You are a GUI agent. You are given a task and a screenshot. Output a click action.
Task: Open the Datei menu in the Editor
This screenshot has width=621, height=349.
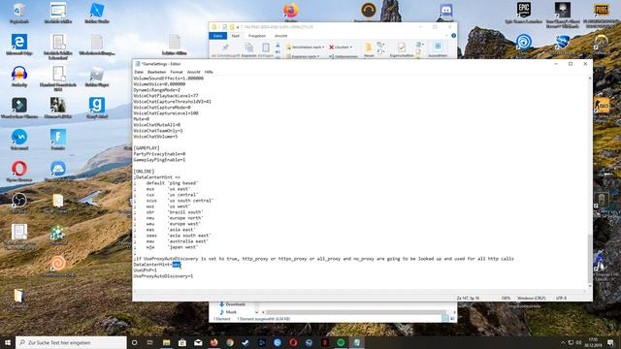[139, 72]
